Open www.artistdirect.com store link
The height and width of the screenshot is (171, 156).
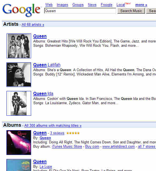pos(118,147)
